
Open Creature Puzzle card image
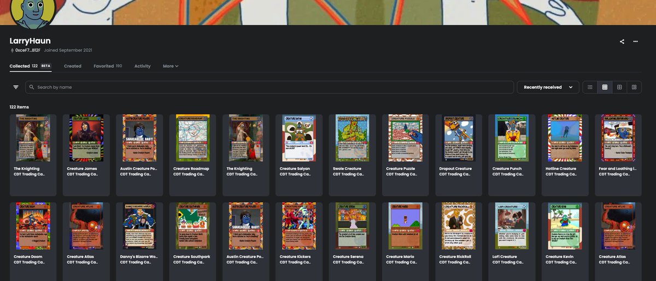(406, 138)
